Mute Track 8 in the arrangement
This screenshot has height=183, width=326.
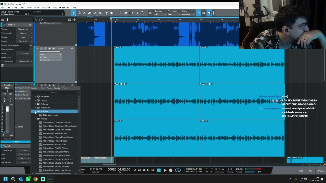(x=42, y=49)
